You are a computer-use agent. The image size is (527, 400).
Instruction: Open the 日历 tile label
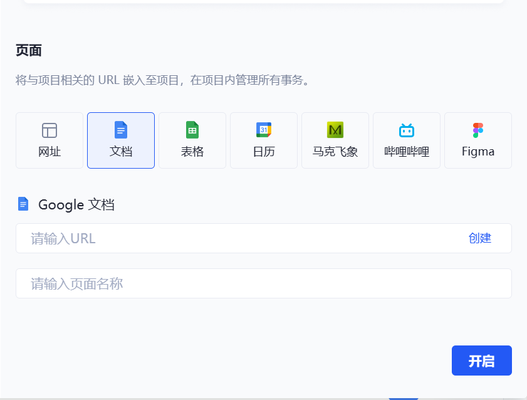tap(264, 152)
